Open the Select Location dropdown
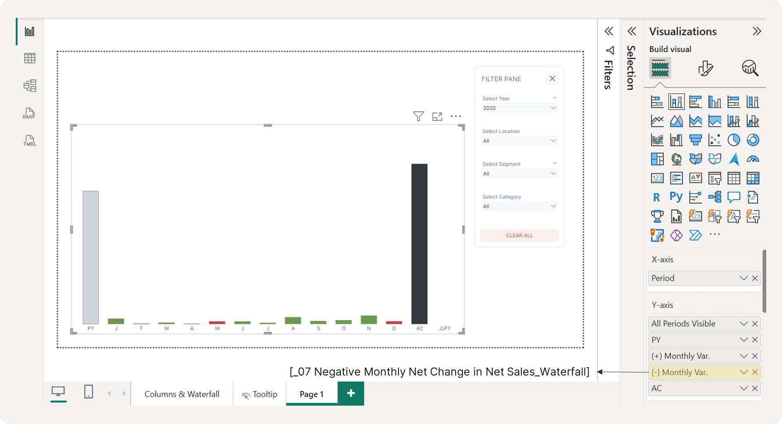Image resolution: width=782 pixels, height=424 pixels. click(519, 141)
